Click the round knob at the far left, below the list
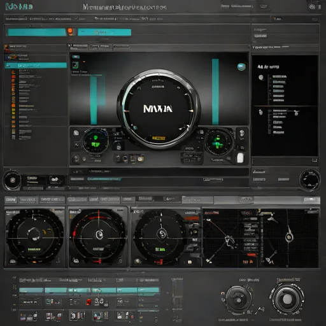326x326 pixels. click(x=12, y=180)
